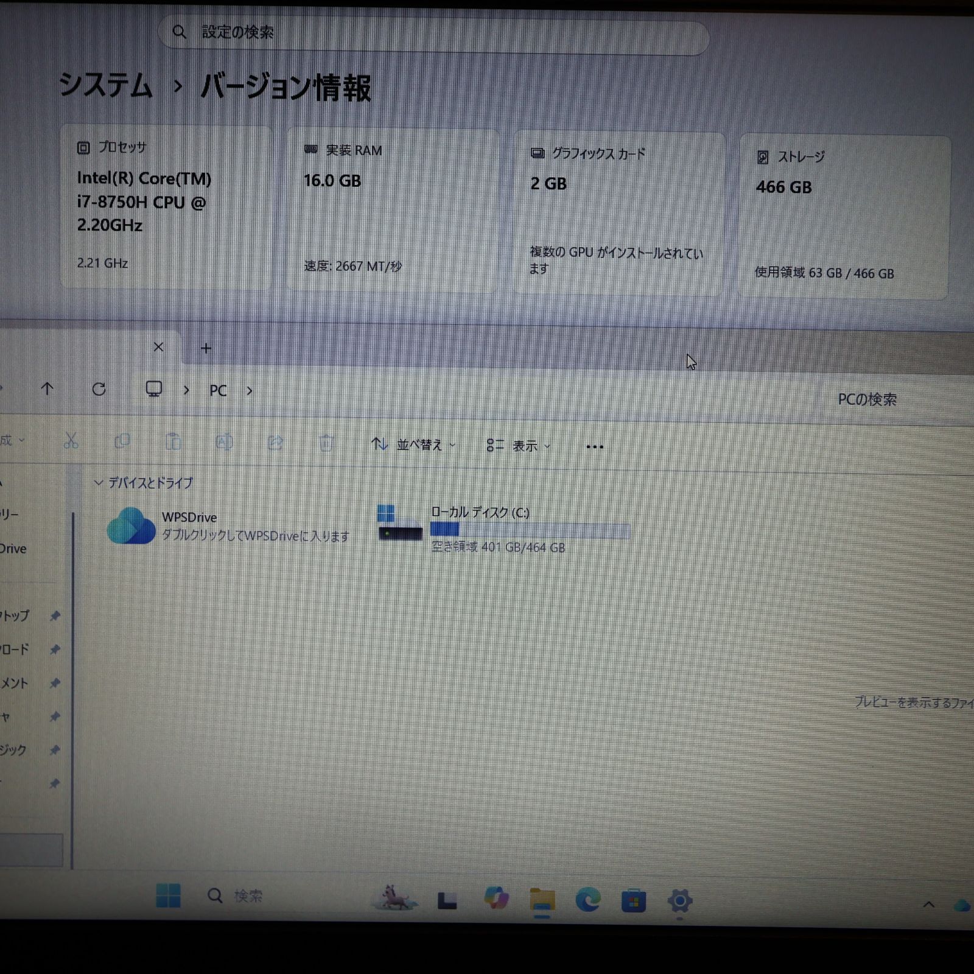Expand the chevron after PC in address bar
Viewport: 974px width, 974px height.
point(250,391)
